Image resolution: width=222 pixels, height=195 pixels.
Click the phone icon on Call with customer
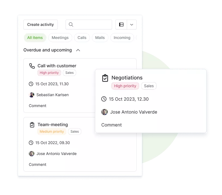click(32, 66)
